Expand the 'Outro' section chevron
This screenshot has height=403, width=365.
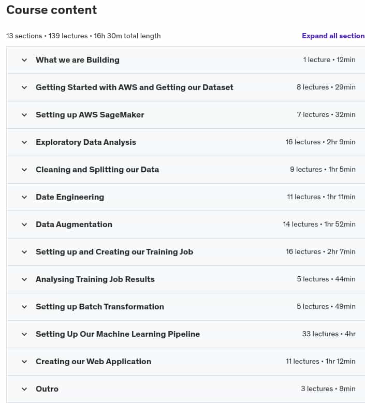pyautogui.click(x=24, y=389)
